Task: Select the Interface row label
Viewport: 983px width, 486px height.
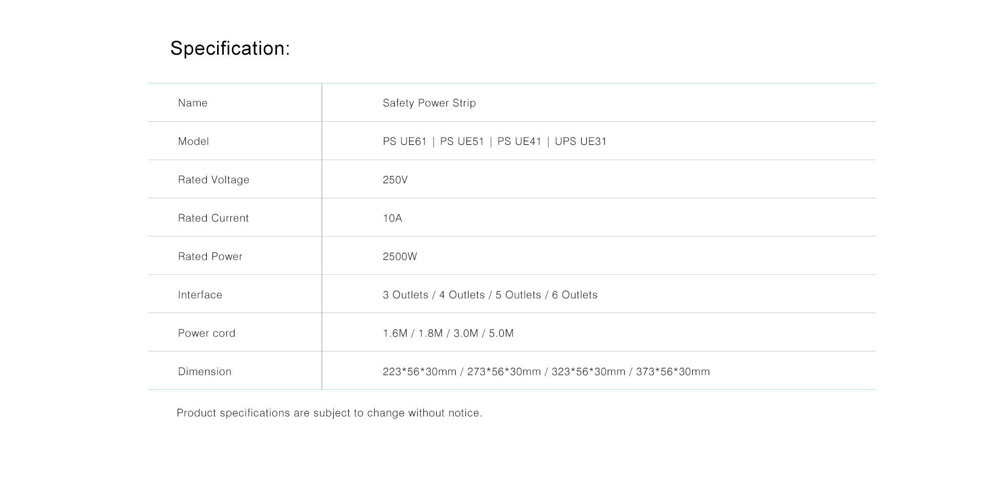Action: pyautogui.click(x=200, y=295)
